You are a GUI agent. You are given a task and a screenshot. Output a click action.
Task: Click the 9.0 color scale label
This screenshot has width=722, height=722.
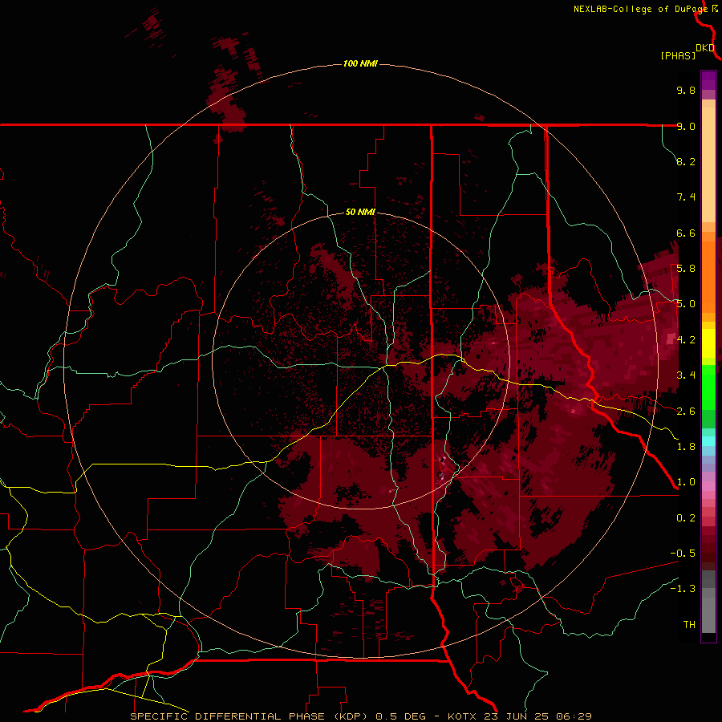point(686,126)
